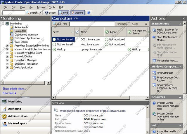Click Personalize view icon
The width and height of the screenshot is (187, 134).
154,61
